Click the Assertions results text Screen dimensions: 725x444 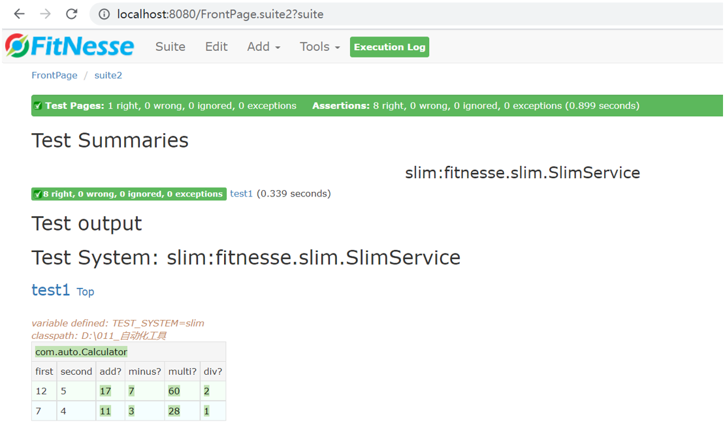click(475, 106)
